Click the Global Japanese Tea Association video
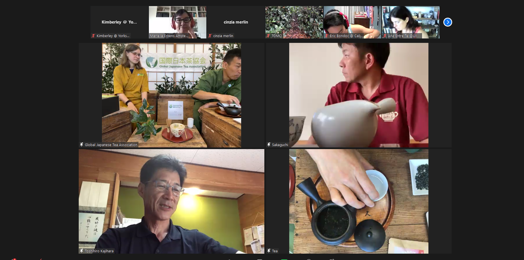 (171, 94)
